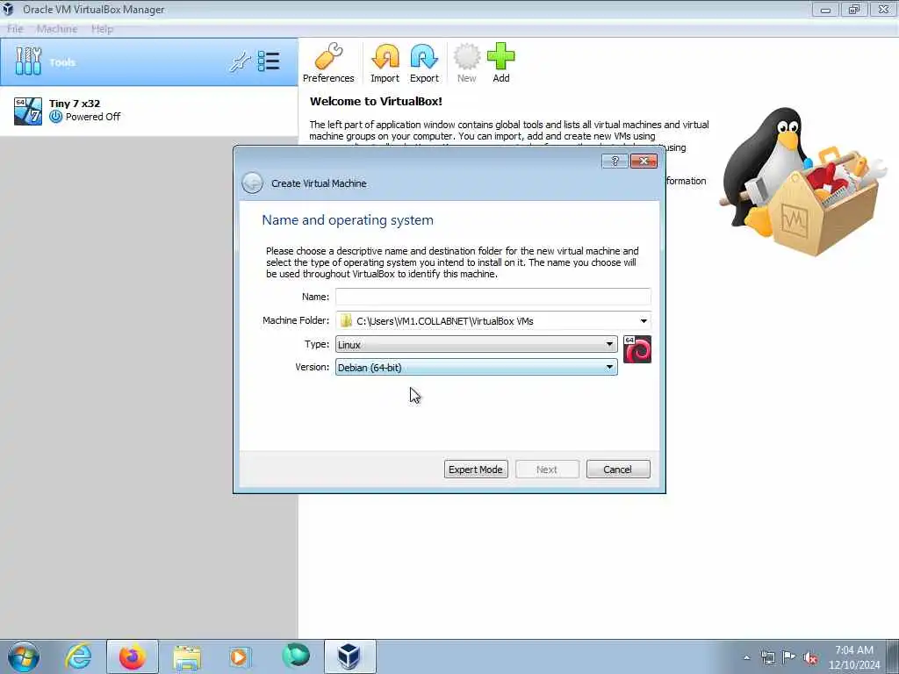Click the help question mark button
Image resolution: width=899 pixels, height=674 pixels.
[615, 161]
